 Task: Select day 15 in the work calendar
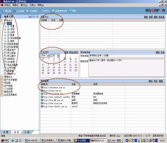54,67
